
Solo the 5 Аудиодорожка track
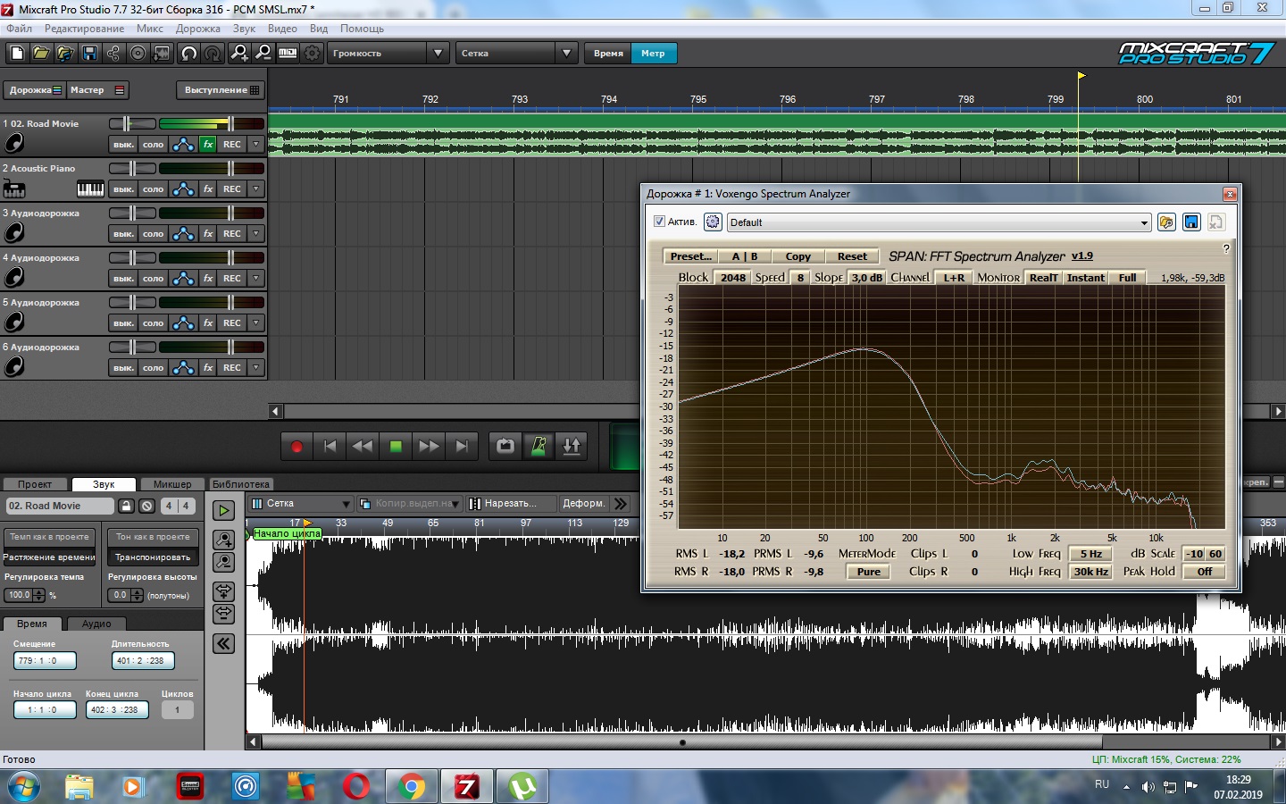pos(154,322)
